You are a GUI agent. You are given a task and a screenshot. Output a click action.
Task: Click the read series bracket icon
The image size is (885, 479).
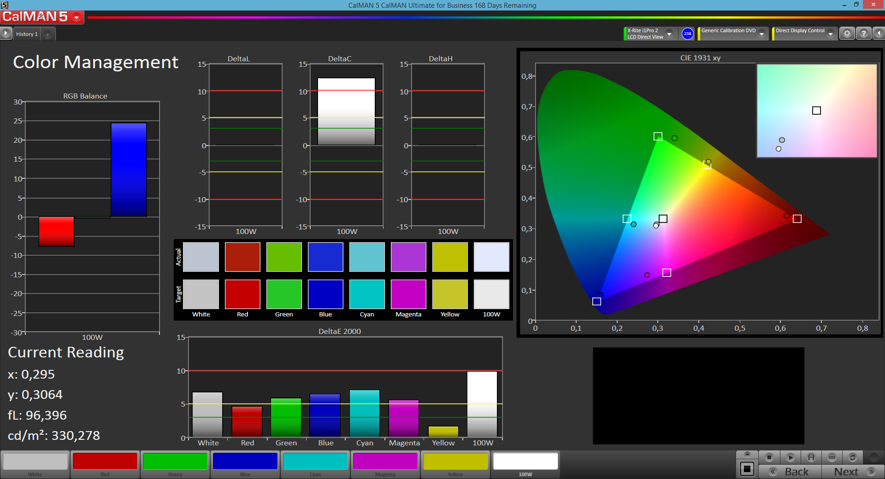811,457
